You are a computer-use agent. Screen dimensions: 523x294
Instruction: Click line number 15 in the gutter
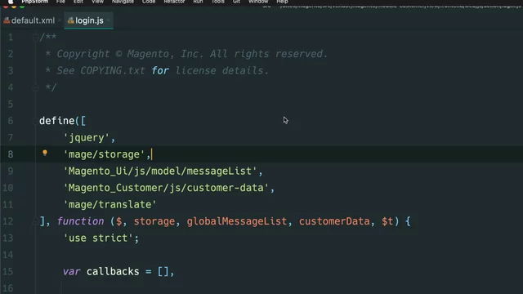coord(8,272)
